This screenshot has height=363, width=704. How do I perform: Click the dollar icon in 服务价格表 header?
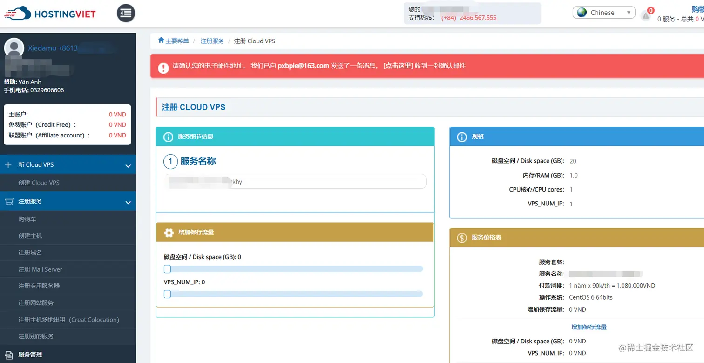click(x=462, y=238)
